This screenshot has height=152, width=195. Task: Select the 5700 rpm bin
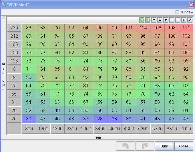[x=158, y=129]
